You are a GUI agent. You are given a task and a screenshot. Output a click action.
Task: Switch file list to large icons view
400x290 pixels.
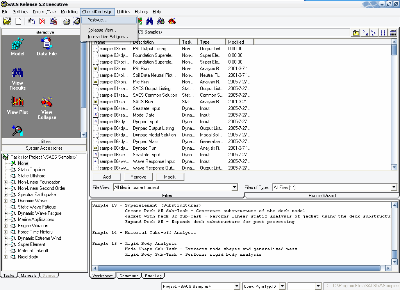click(x=365, y=33)
